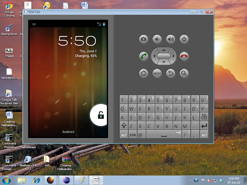This screenshot has width=247, height=185.
Task: Click the Q key on the keyboard
Action: pos(124,108)
